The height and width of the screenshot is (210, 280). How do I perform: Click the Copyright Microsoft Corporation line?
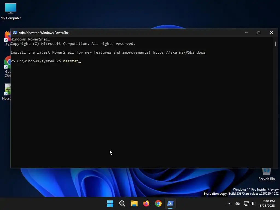point(73,43)
